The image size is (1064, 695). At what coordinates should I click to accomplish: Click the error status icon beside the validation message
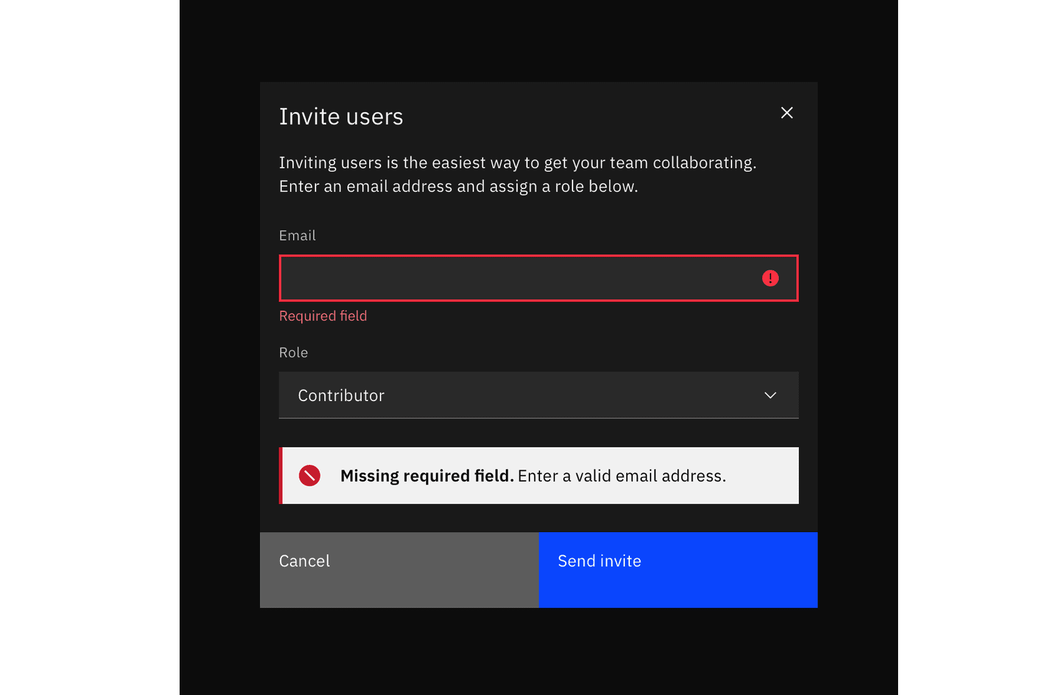(309, 475)
